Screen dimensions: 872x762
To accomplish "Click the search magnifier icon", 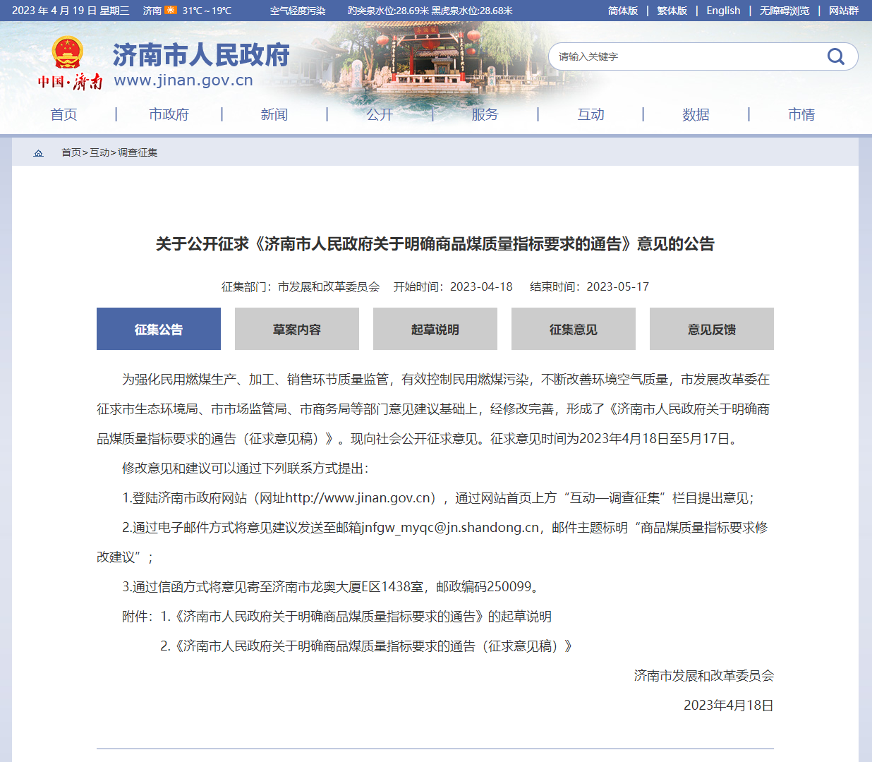I will click(836, 56).
